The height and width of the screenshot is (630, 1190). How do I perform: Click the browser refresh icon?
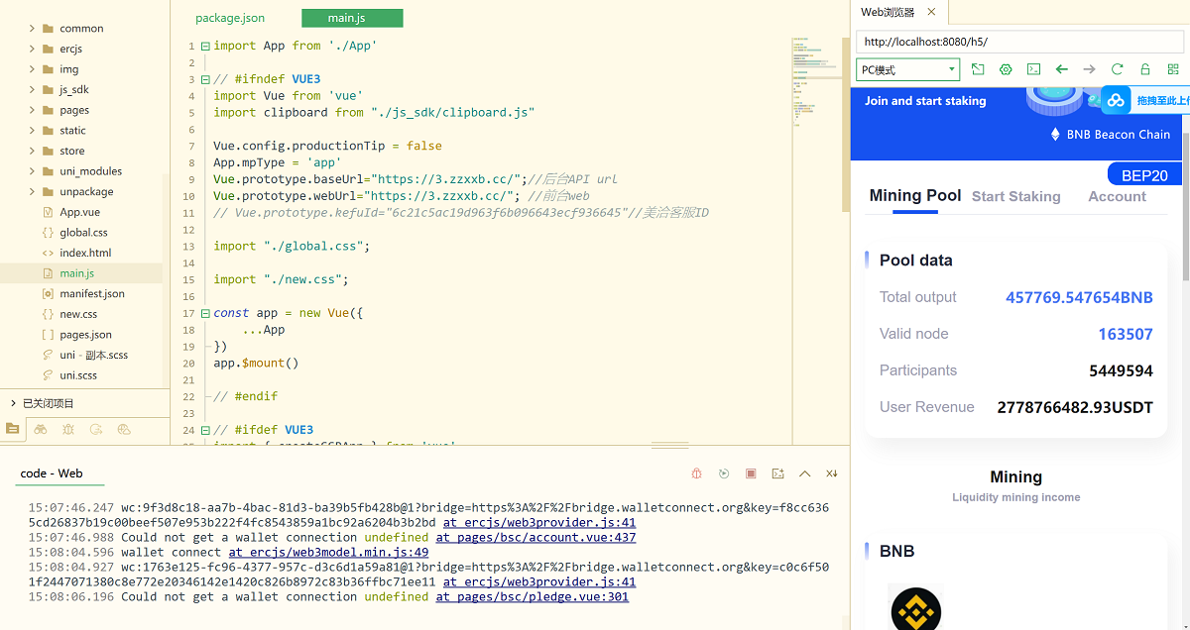coord(1117,69)
